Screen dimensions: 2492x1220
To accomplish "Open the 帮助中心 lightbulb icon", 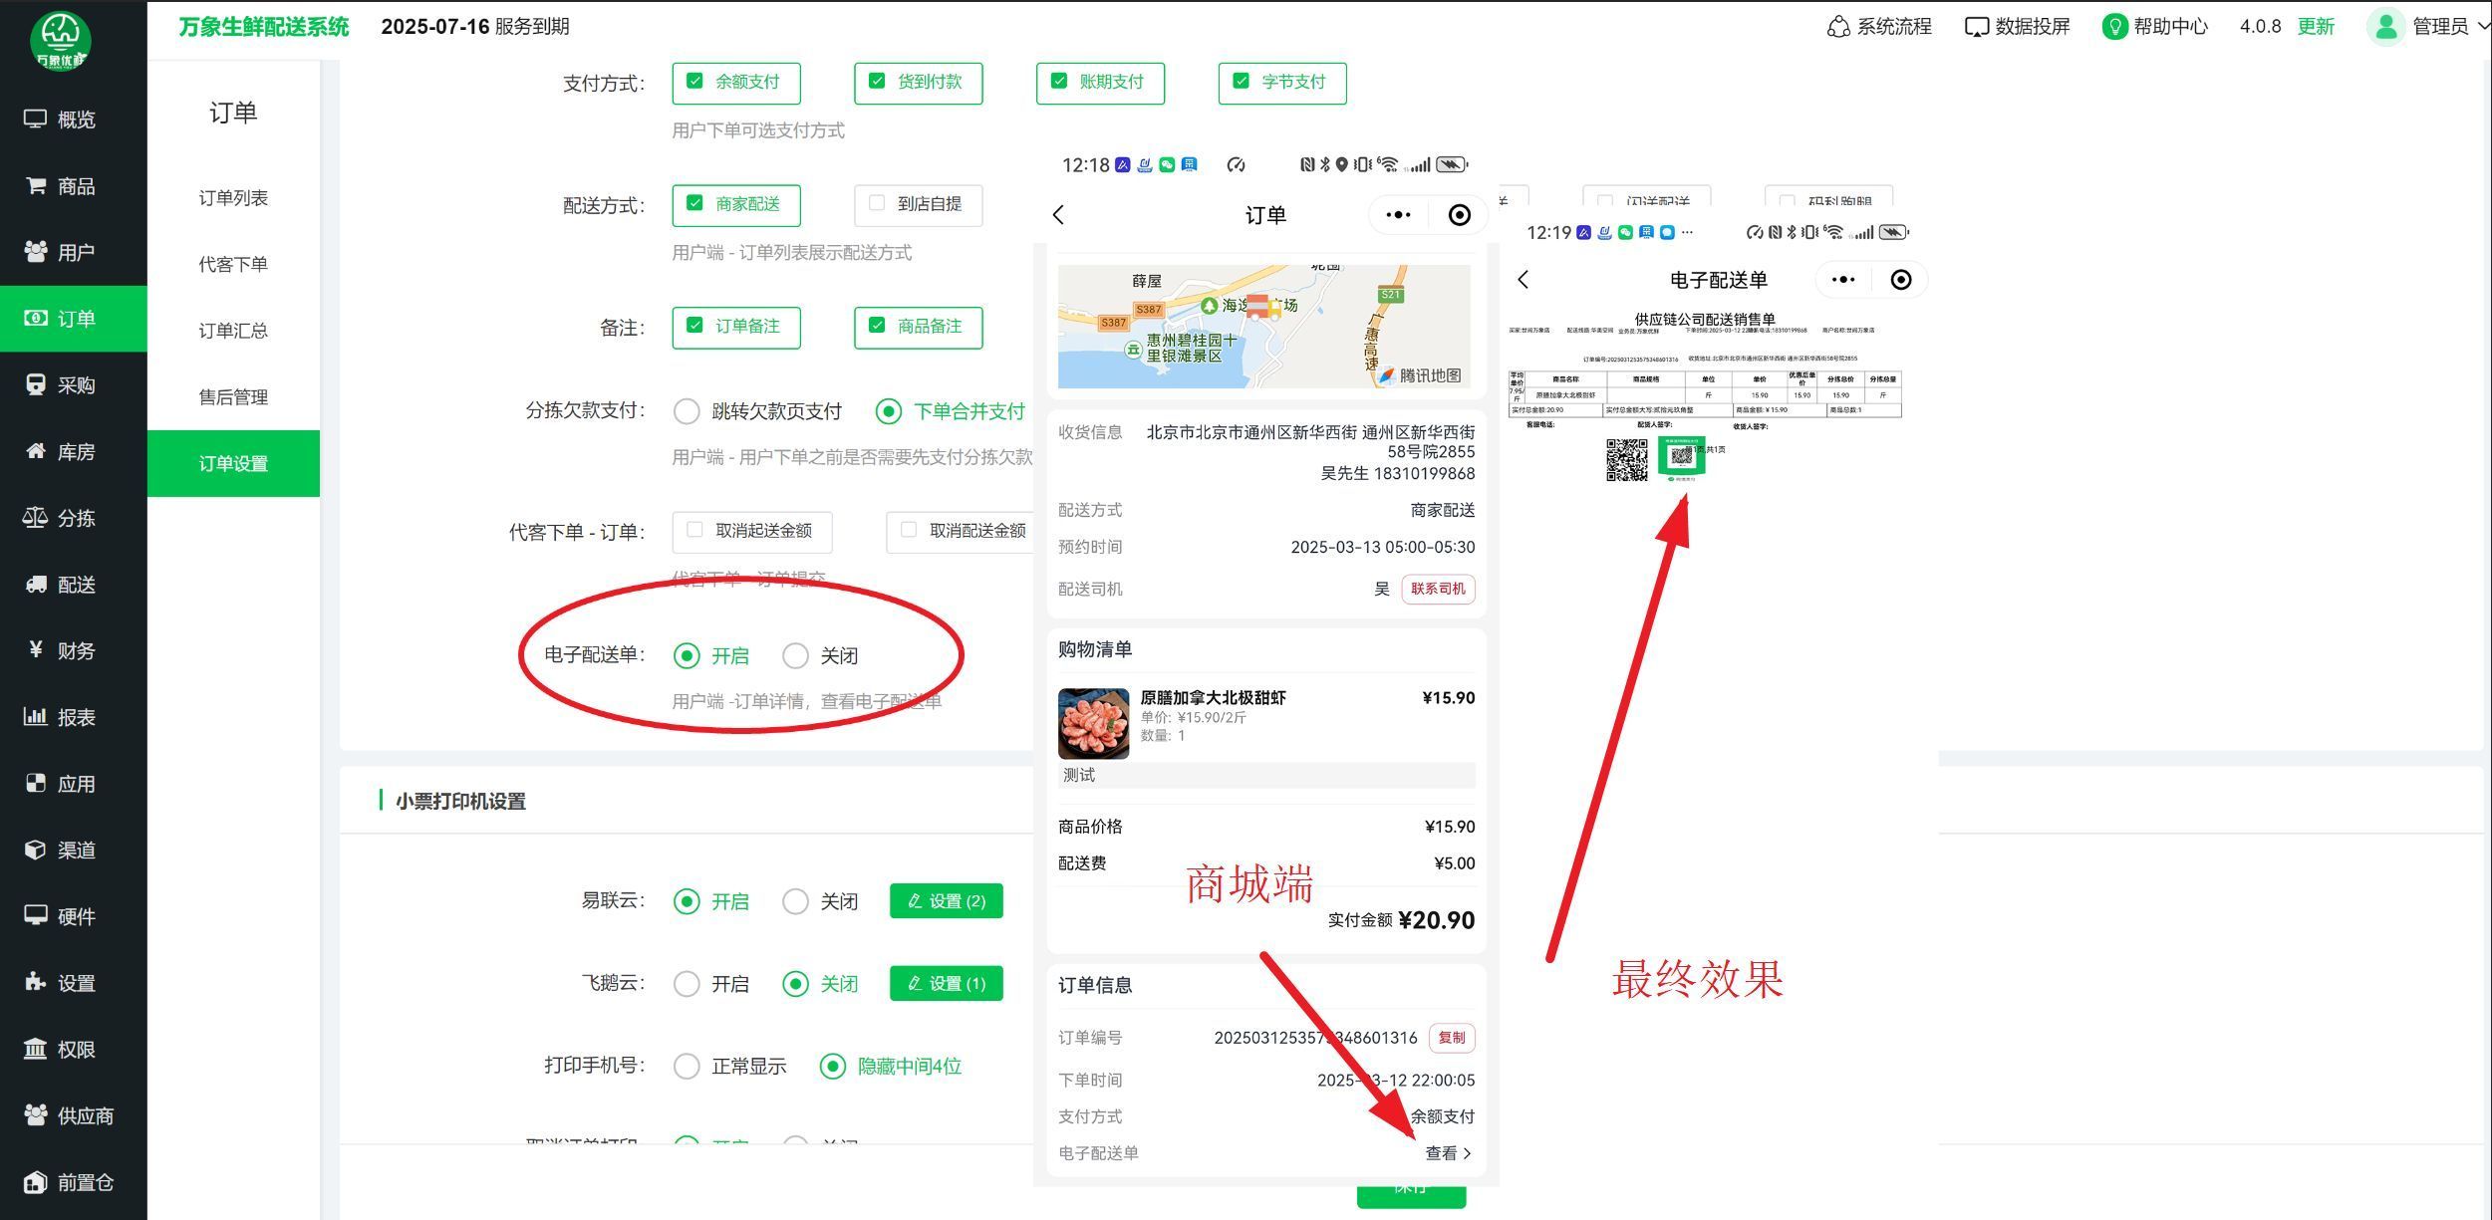I will 2114,27.
